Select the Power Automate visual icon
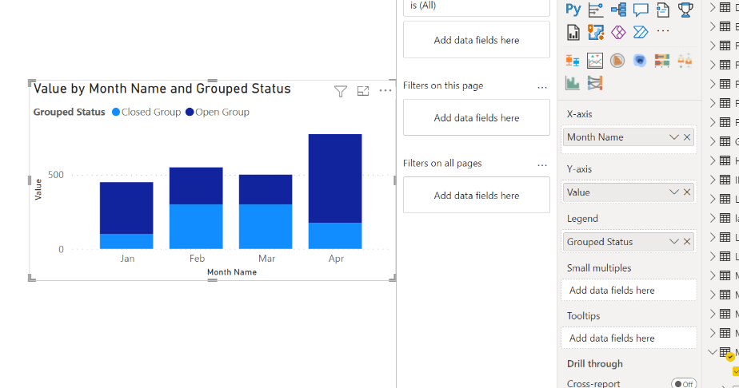This screenshot has height=388, width=739. coord(641,32)
